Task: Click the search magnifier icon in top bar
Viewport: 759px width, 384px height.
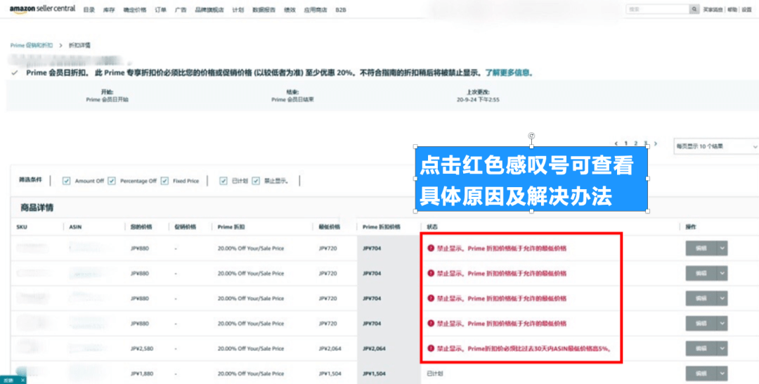Action: point(694,10)
